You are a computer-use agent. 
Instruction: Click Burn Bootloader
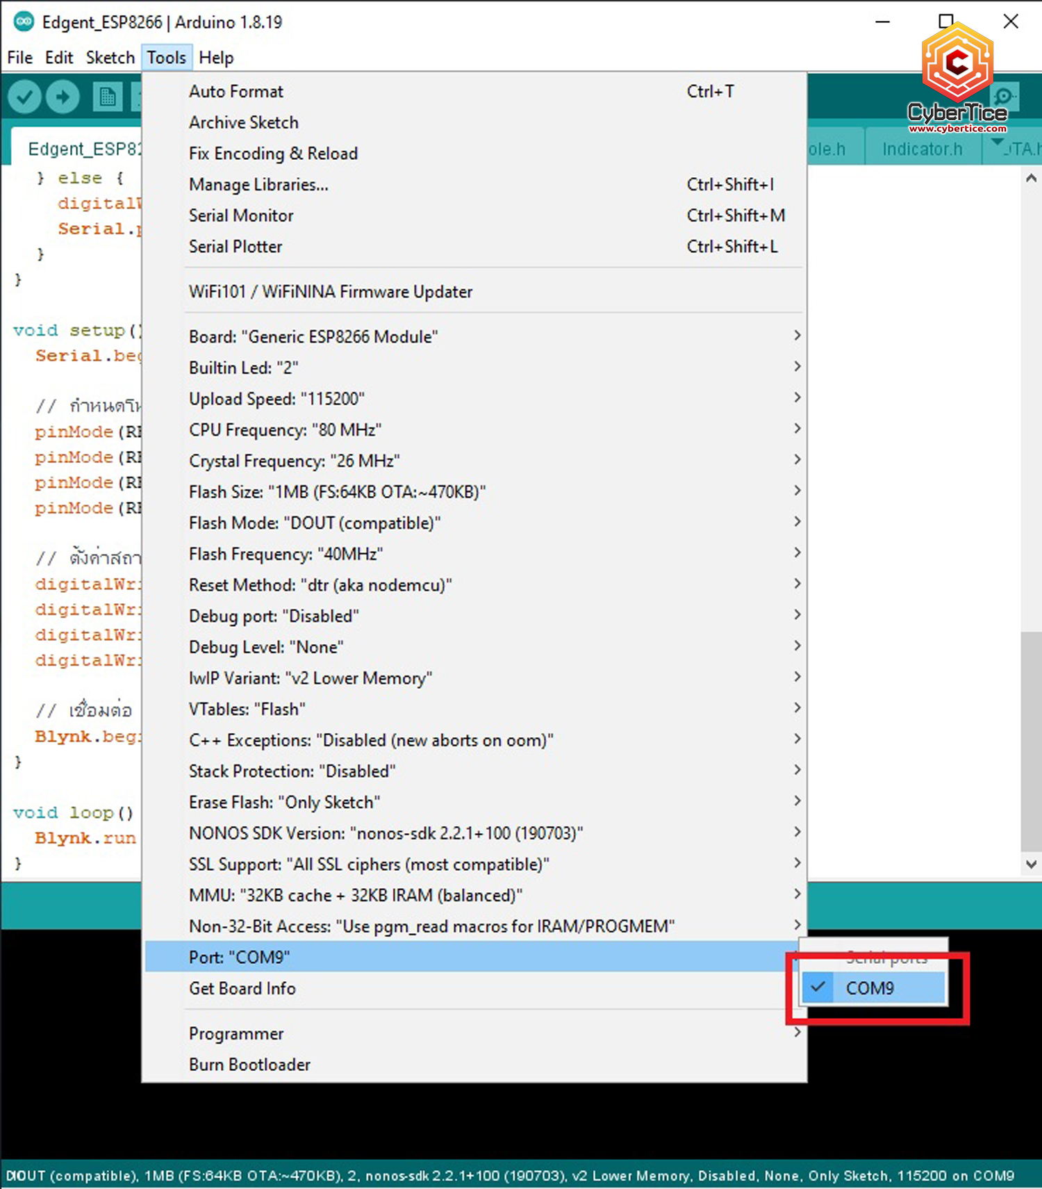coord(249,1065)
